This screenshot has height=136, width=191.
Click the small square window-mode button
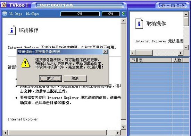click(x=178, y=5)
